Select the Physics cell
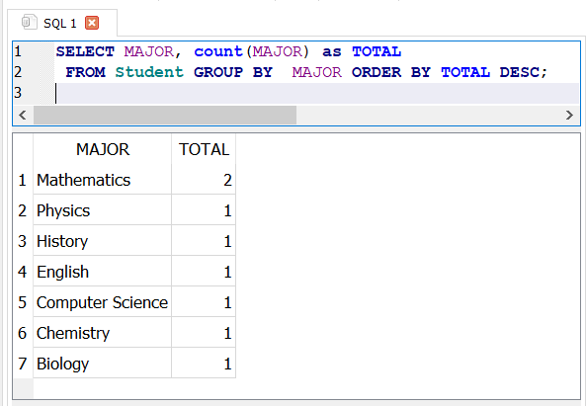The height and width of the screenshot is (406, 586). [x=103, y=210]
